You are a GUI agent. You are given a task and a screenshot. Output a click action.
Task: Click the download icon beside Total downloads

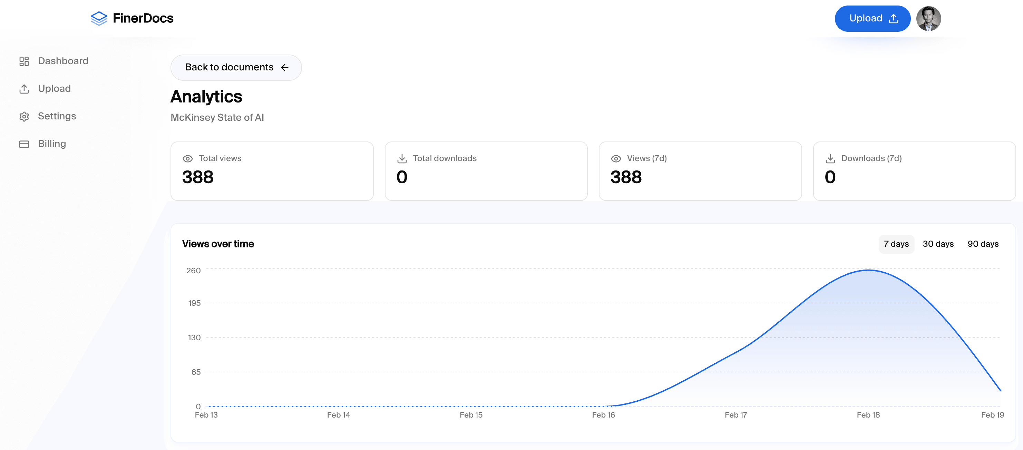[x=402, y=158]
